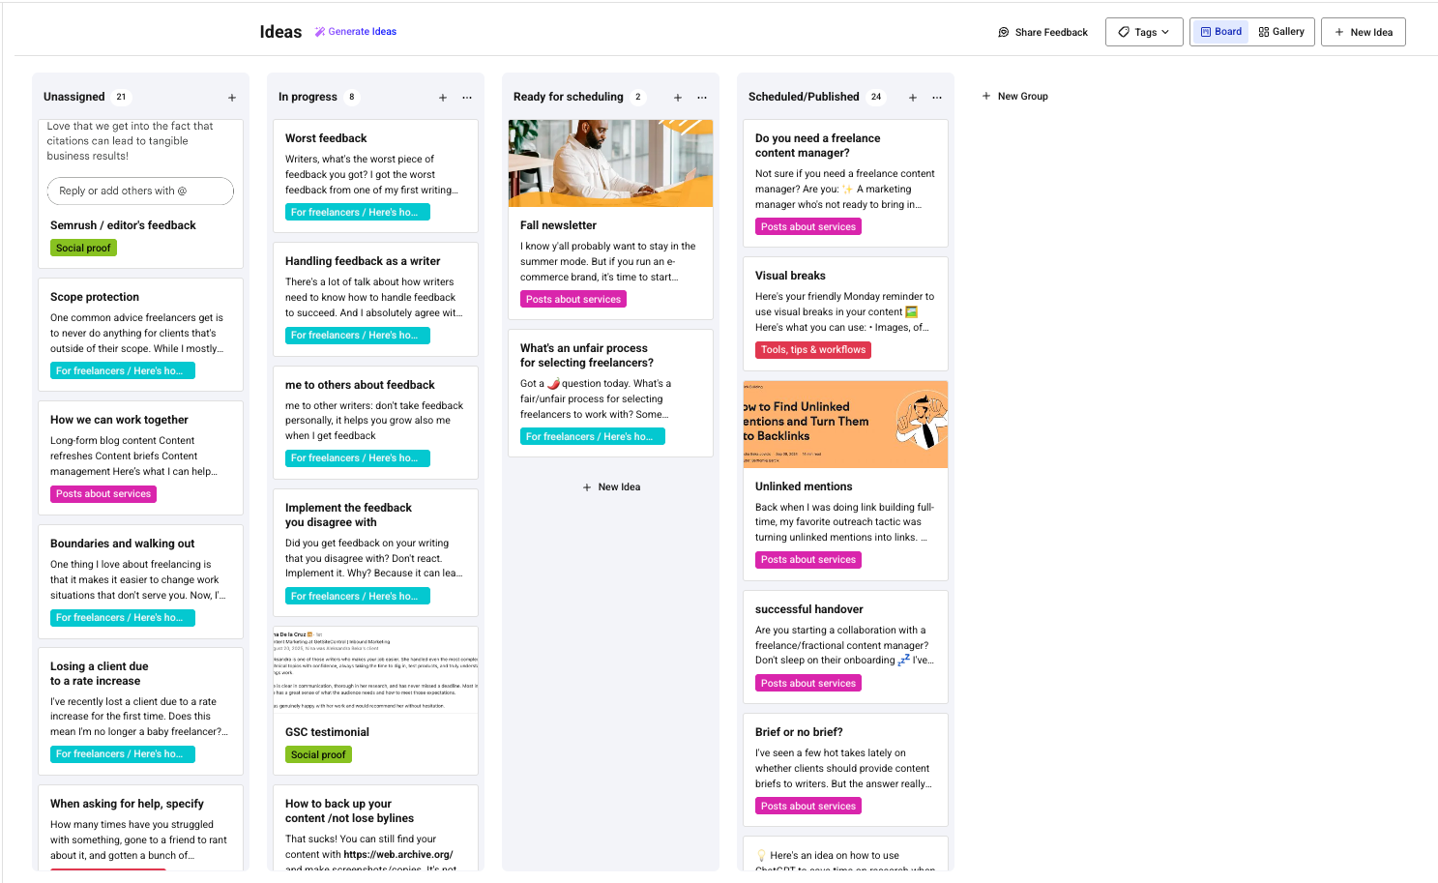The height and width of the screenshot is (883, 1438).
Task: Click Posts about services tag on successful handover
Action: pos(808,684)
